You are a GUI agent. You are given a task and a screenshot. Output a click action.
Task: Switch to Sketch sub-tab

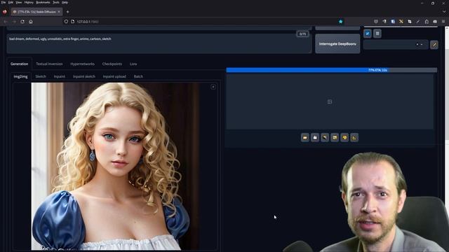coord(41,76)
